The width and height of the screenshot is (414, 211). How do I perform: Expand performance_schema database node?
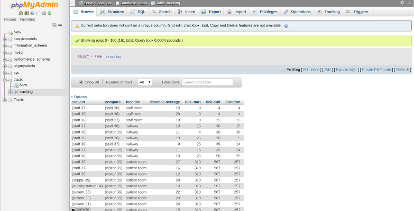coord(4,59)
